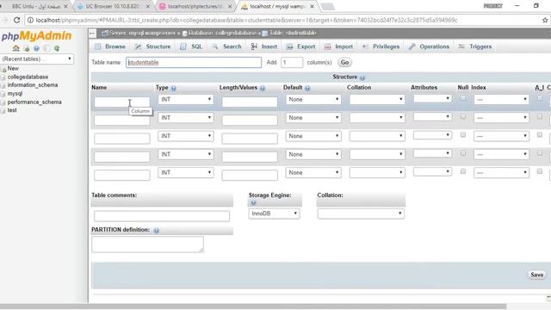Click the first row Name input field
This screenshot has height=310, width=551.
(x=122, y=102)
